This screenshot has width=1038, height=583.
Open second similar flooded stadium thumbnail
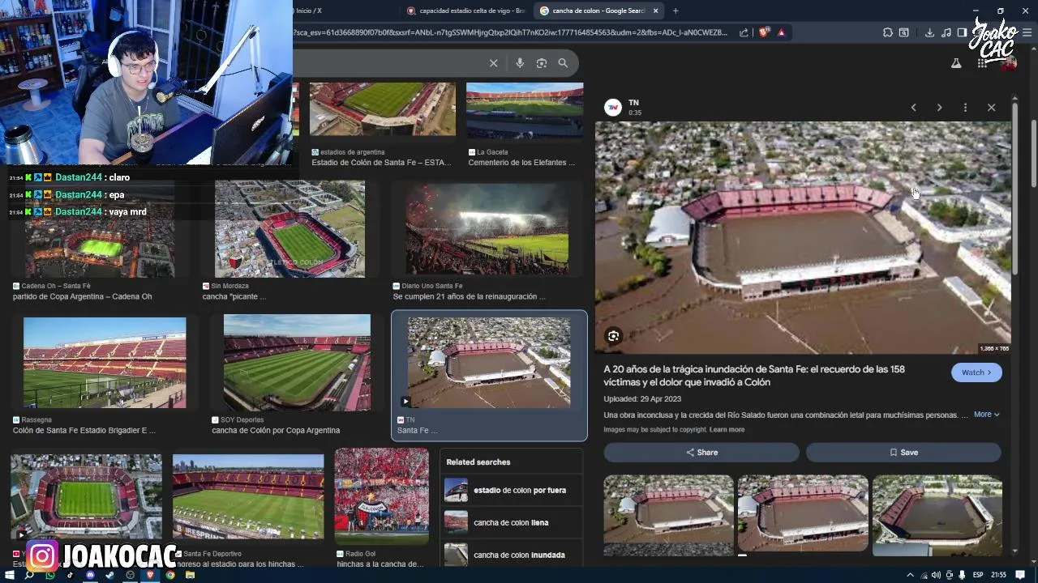click(803, 515)
